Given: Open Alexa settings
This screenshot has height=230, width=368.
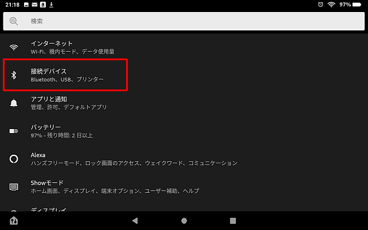Looking at the screenshot, I should point(184,159).
